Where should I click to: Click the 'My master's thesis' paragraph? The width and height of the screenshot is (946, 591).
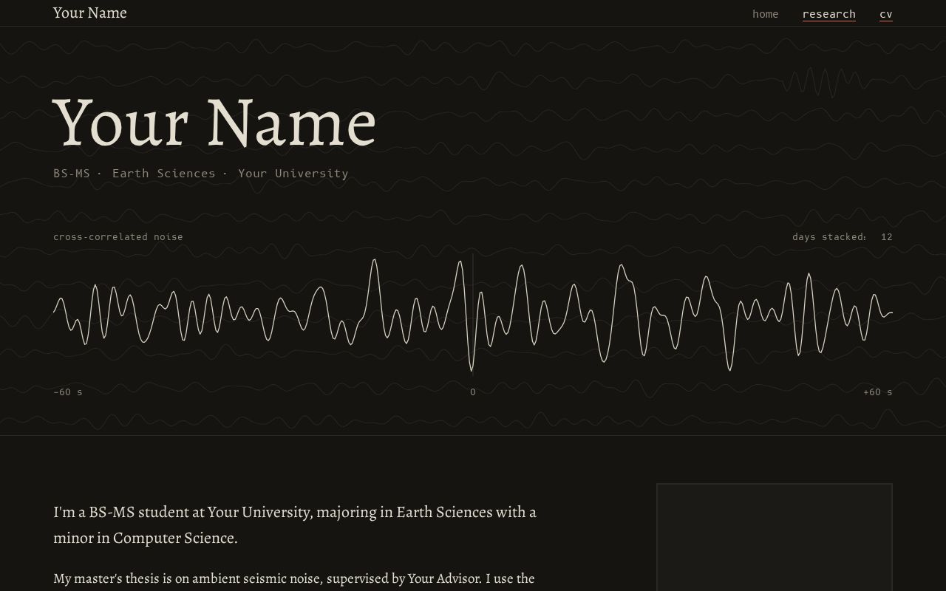coord(294,578)
